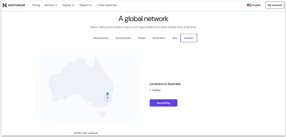This screenshot has width=286, height=137.
Task: Switch to the South Africa tab
Action: tap(159, 38)
